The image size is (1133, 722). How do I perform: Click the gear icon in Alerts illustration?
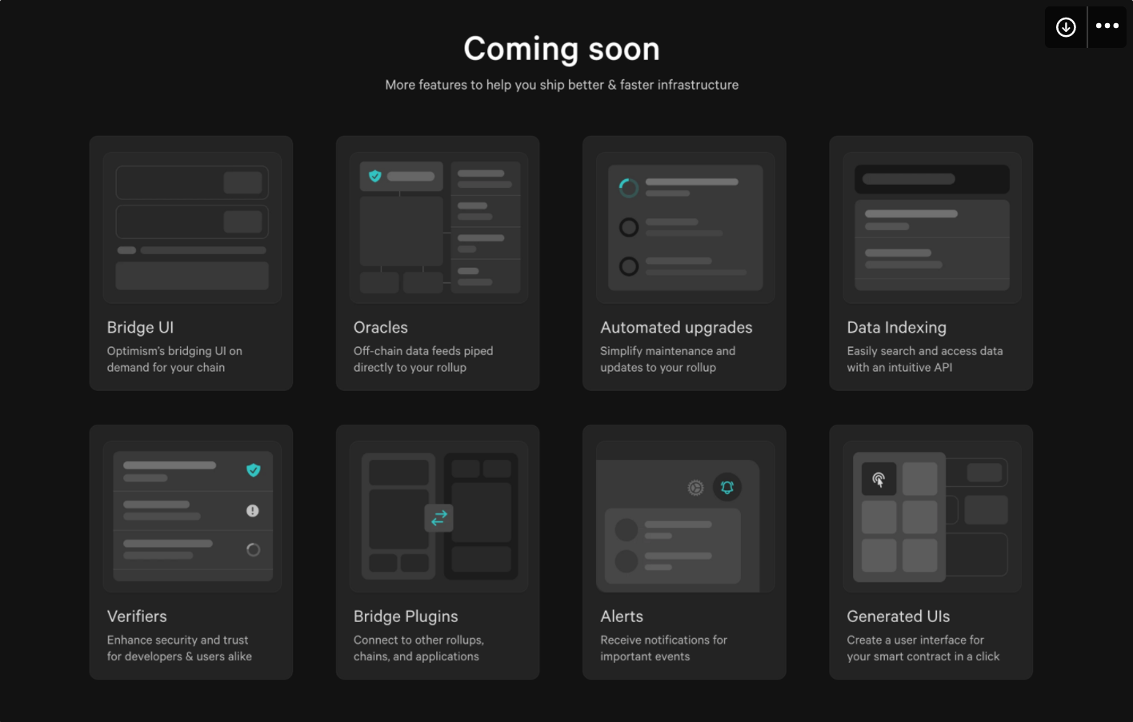[695, 488]
